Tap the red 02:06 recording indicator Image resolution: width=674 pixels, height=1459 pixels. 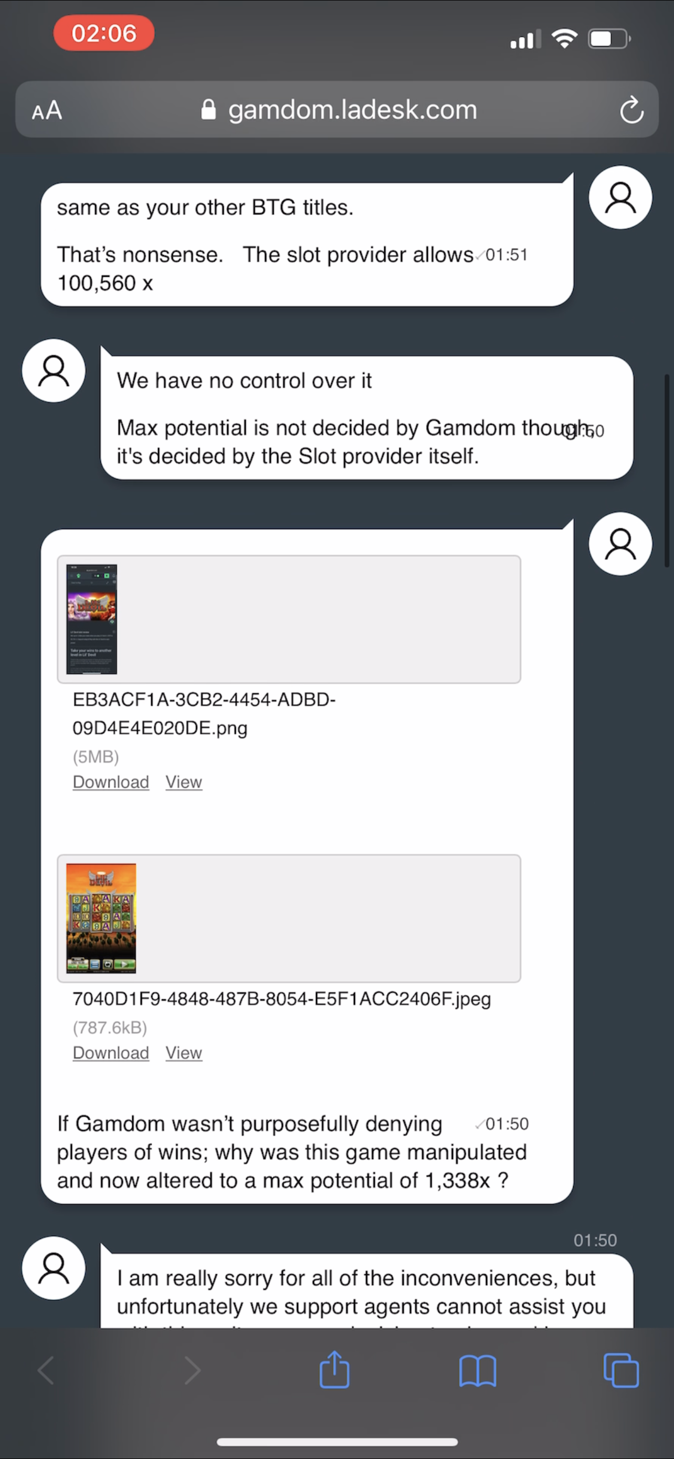104,33
